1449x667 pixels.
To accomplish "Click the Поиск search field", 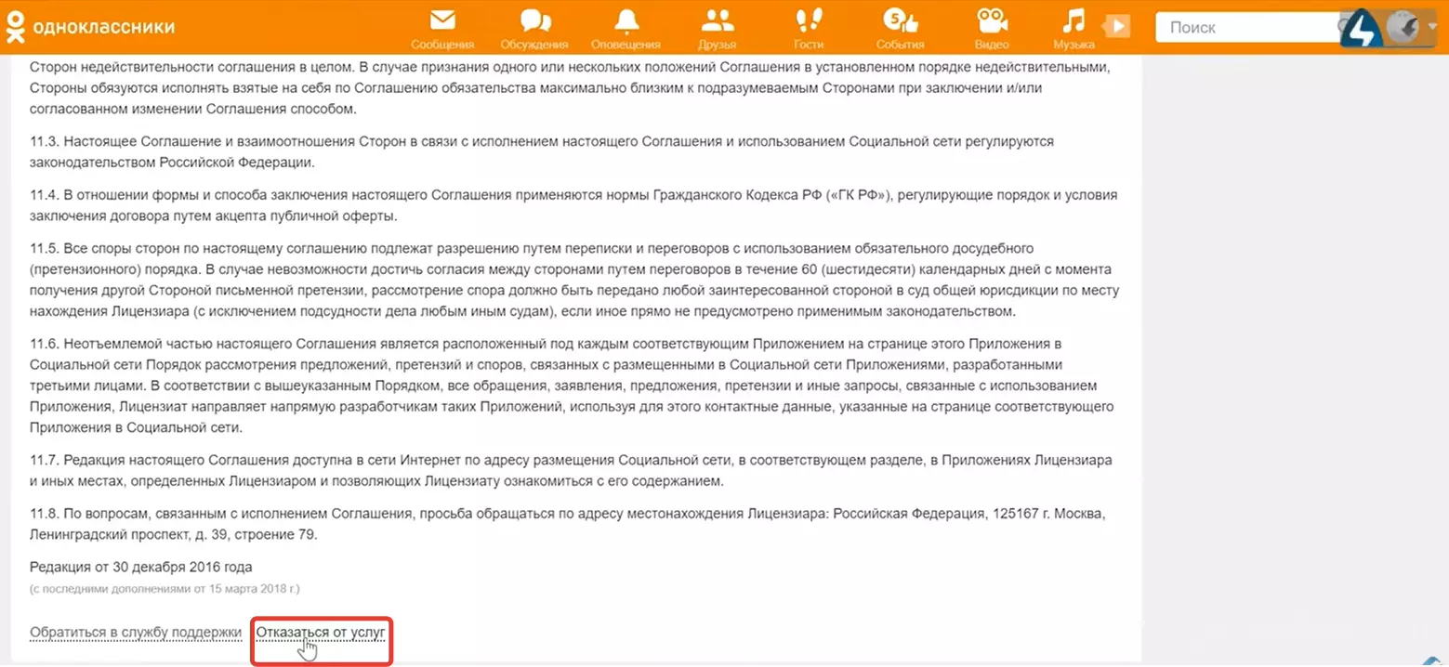I will click(1245, 27).
